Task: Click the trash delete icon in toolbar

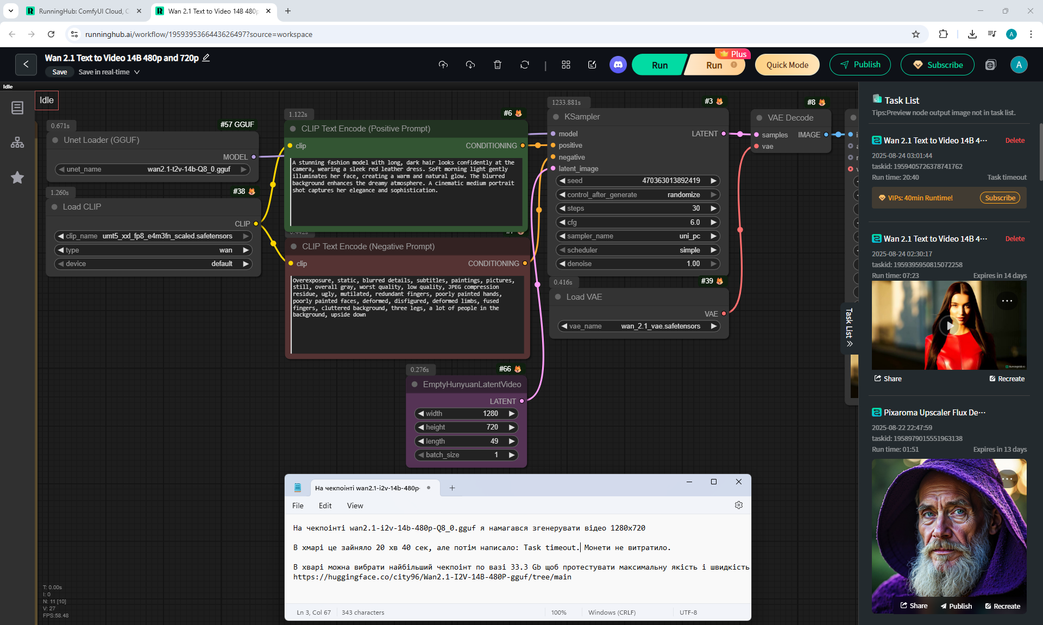Action: 497,65
